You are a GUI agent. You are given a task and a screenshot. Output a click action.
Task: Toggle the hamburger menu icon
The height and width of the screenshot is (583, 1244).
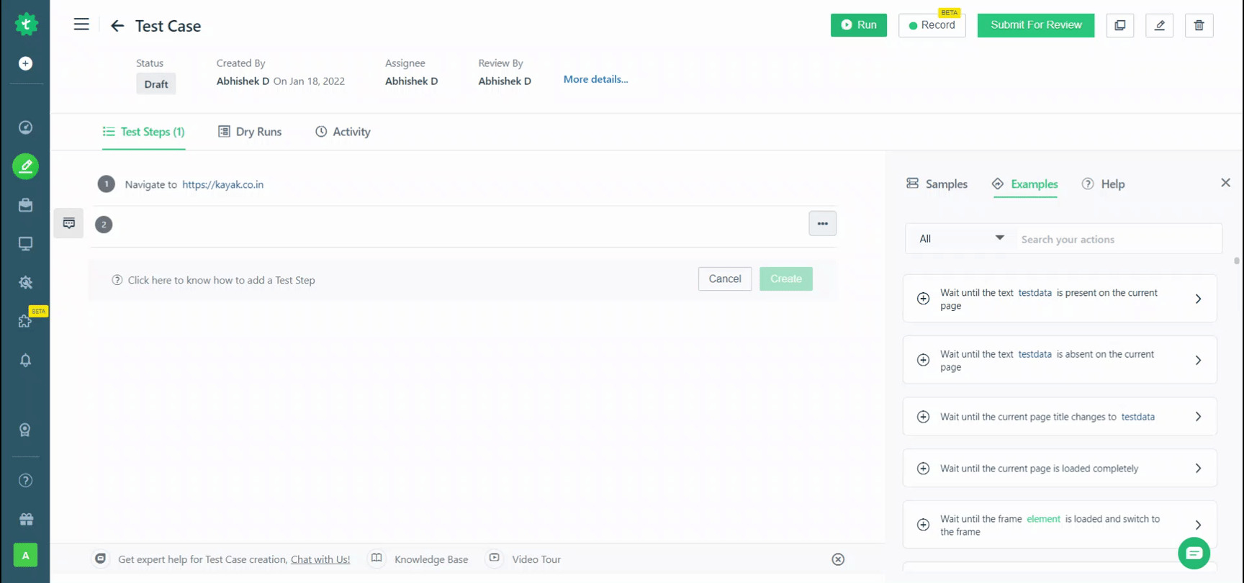(81, 24)
